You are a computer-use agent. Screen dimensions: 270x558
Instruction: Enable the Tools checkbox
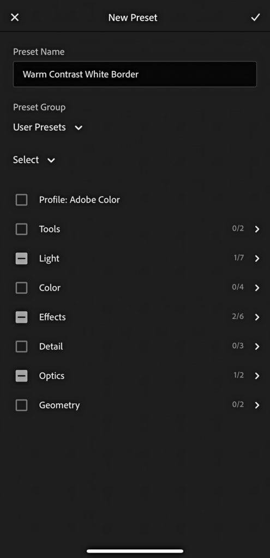21,229
